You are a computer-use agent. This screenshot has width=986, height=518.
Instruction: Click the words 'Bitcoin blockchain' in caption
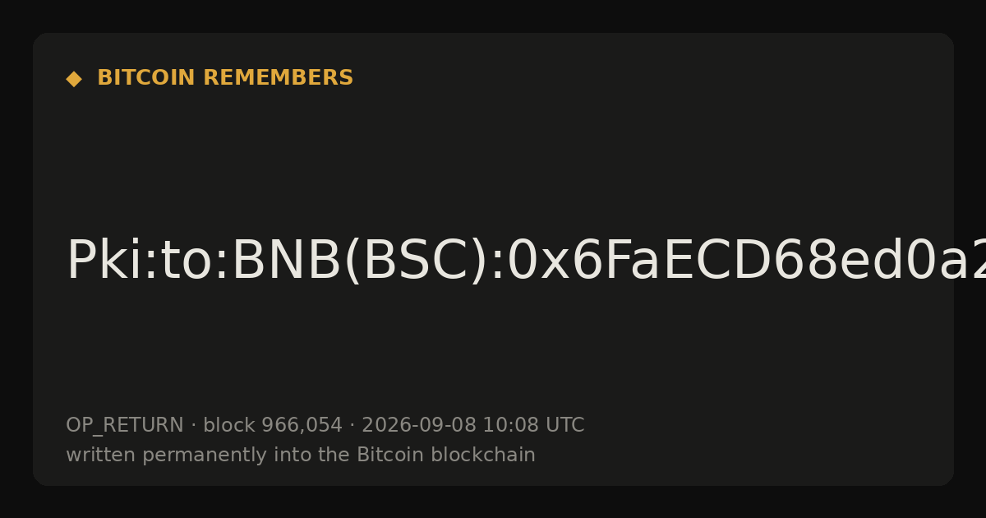click(x=446, y=456)
